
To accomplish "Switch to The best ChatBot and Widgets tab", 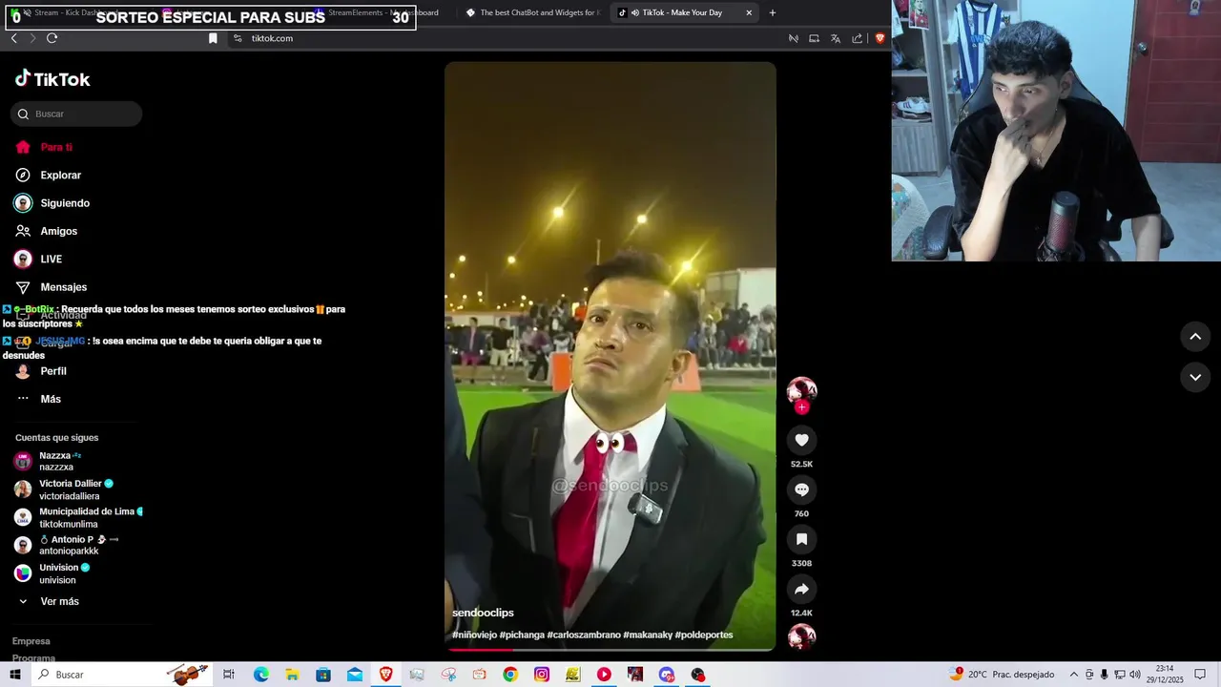I will point(532,12).
